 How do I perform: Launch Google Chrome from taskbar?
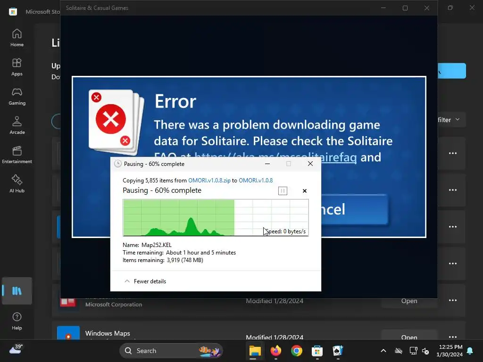pyautogui.click(x=296, y=351)
